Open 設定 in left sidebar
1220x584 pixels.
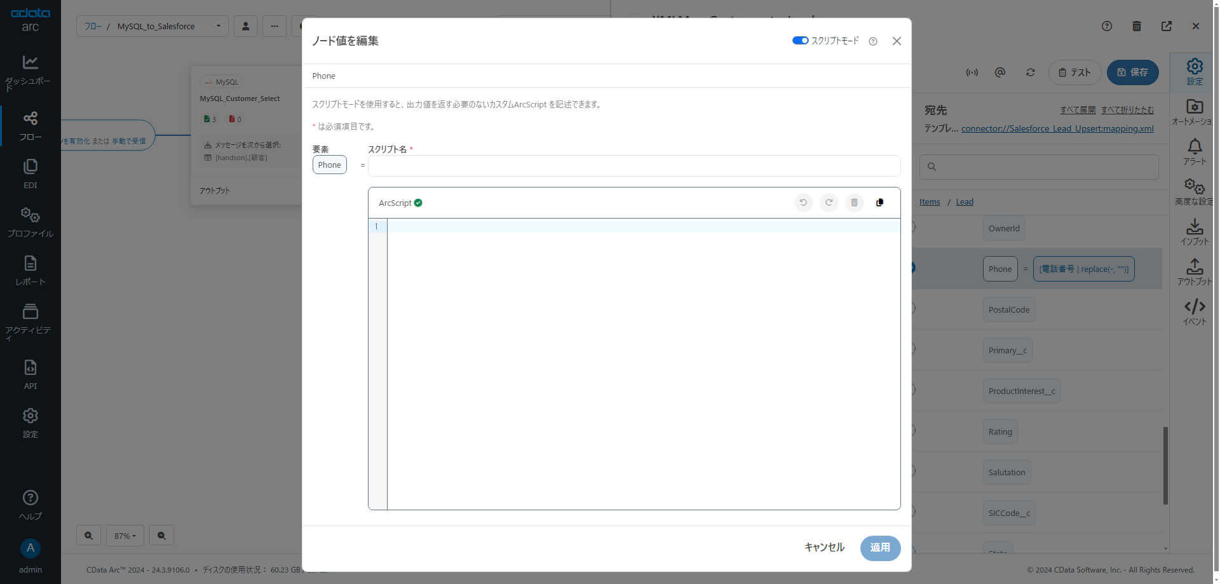coord(30,423)
